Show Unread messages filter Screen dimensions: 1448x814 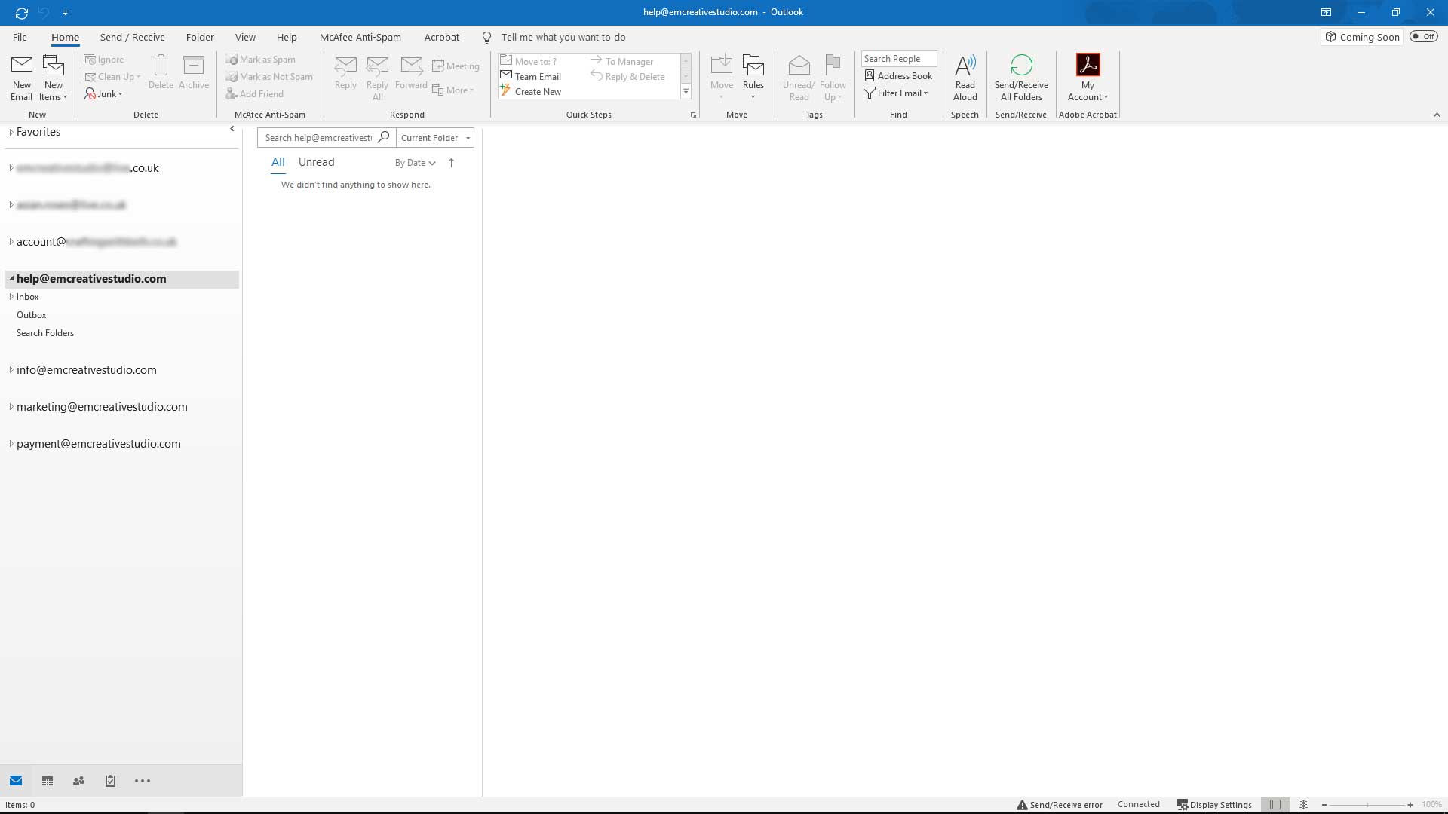tap(316, 162)
